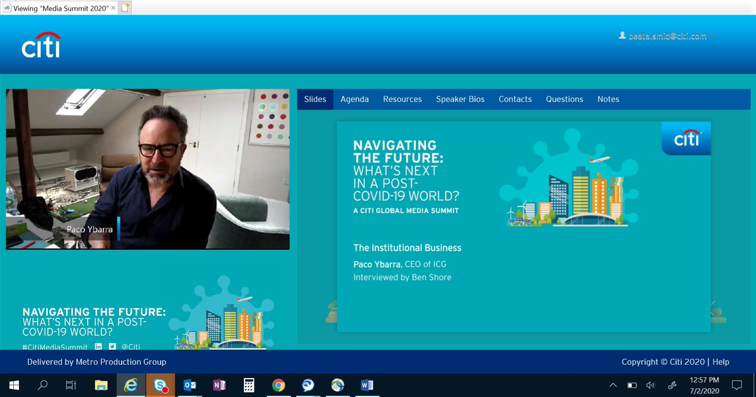Open OneNote from the taskbar

pos(219,385)
